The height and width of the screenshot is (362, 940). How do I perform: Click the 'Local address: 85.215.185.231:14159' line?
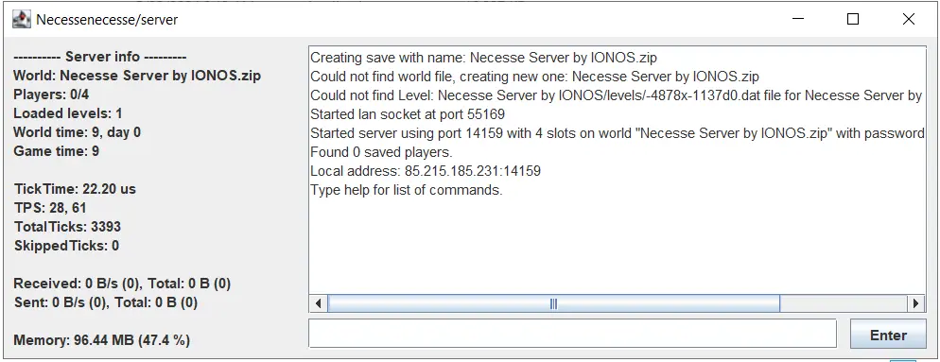click(x=425, y=171)
